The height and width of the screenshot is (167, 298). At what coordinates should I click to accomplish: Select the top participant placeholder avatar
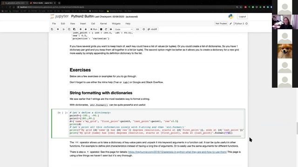(285, 7)
